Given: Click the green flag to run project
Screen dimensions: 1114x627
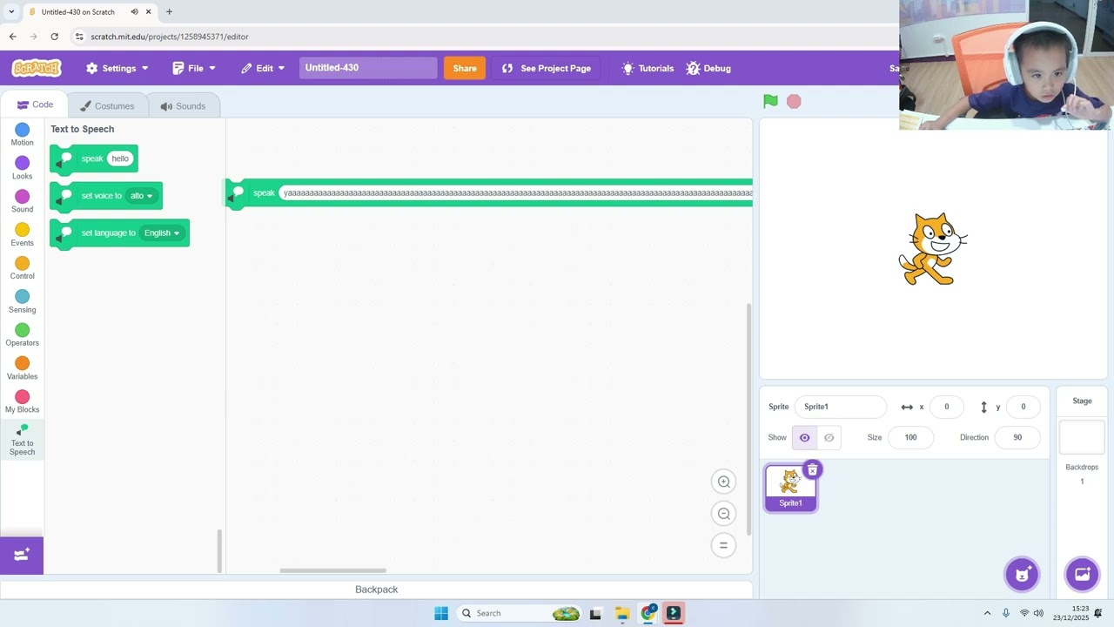Looking at the screenshot, I should pyautogui.click(x=770, y=101).
